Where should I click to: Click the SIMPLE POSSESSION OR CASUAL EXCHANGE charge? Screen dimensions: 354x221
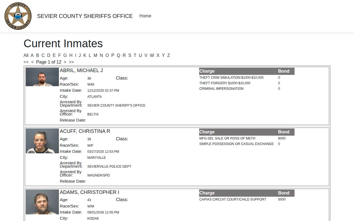pyautogui.click(x=236, y=144)
